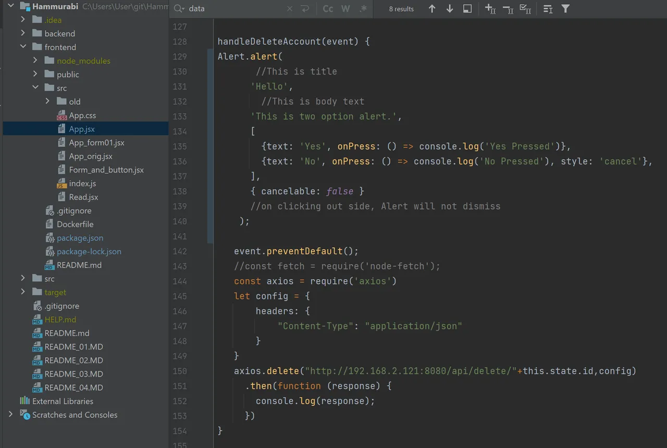Open README_01.MD file
This screenshot has width=667, height=448.
point(73,346)
